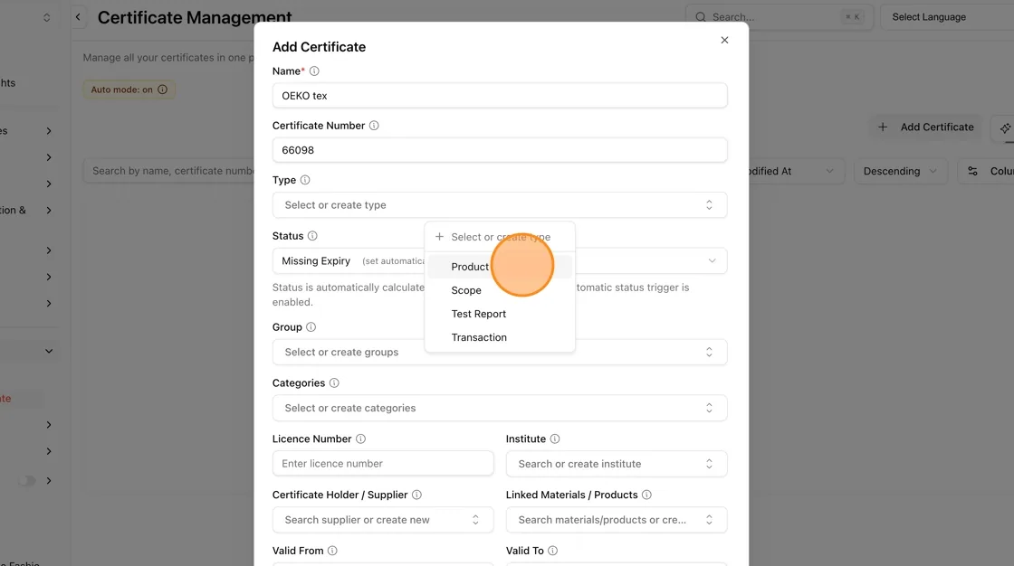Open the Type select or create dropdown

pyautogui.click(x=500, y=205)
